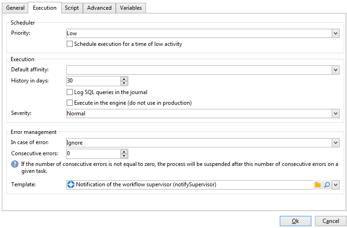Click the blue help icon for consecutive errors

(x=15, y=164)
